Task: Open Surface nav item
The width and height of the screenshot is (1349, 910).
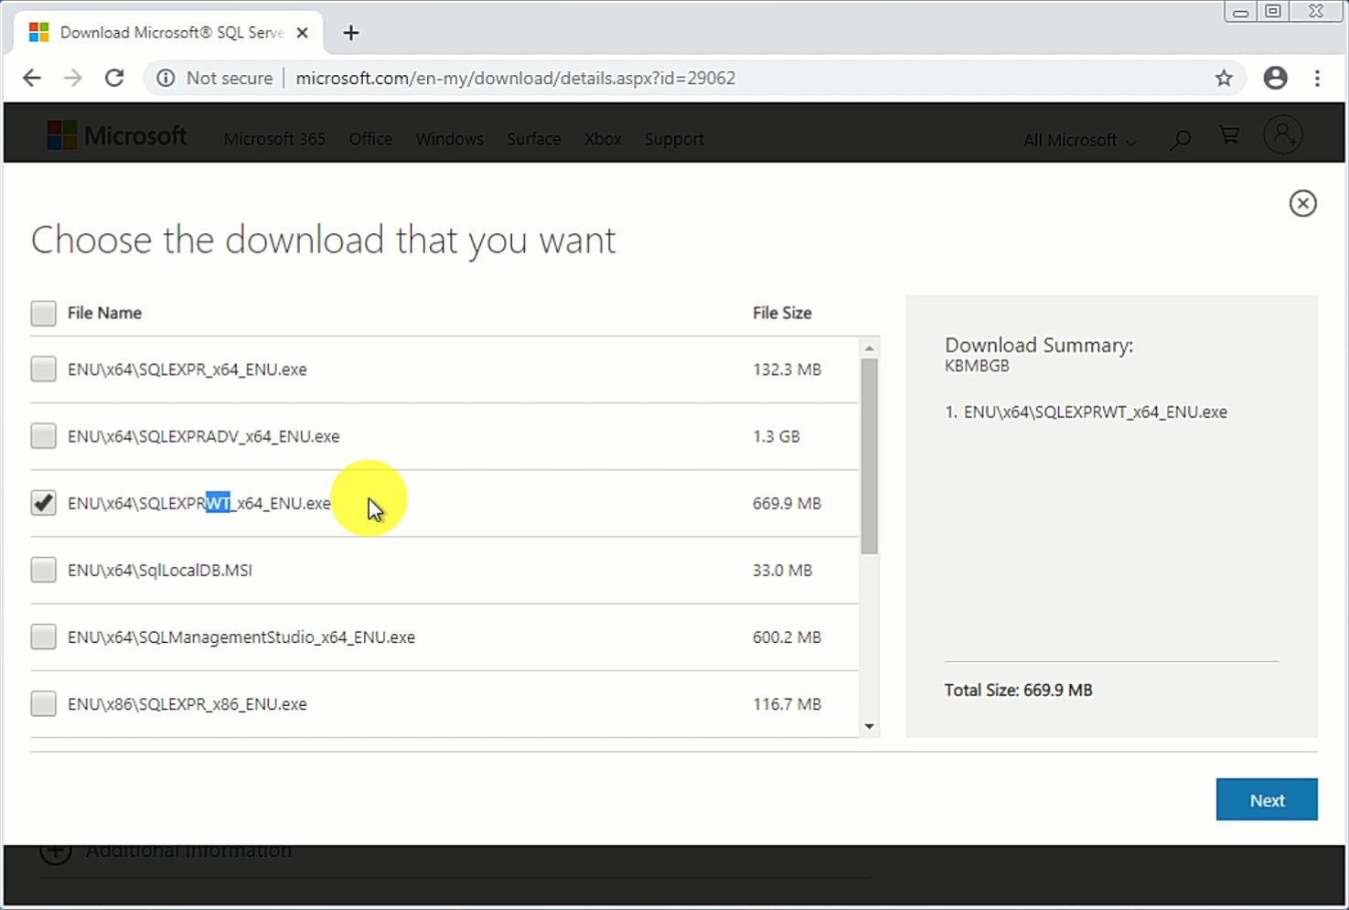Action: (x=533, y=139)
